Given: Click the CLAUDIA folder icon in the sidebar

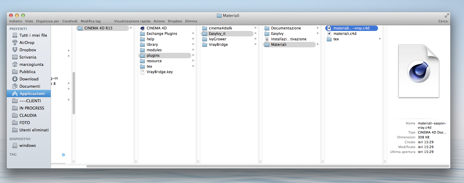Looking at the screenshot, I should pos(15,115).
